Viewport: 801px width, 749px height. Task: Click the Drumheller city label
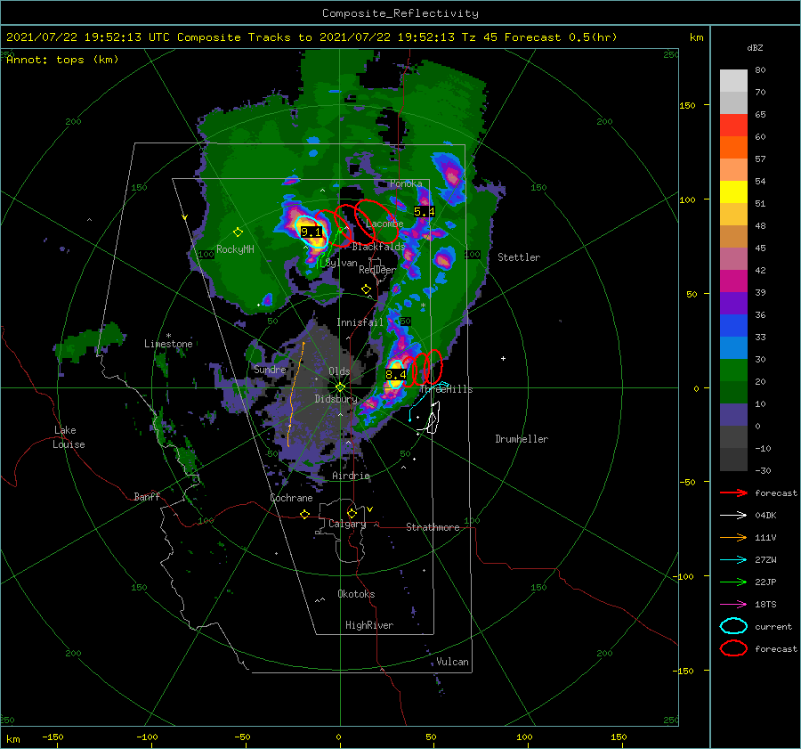tap(522, 439)
